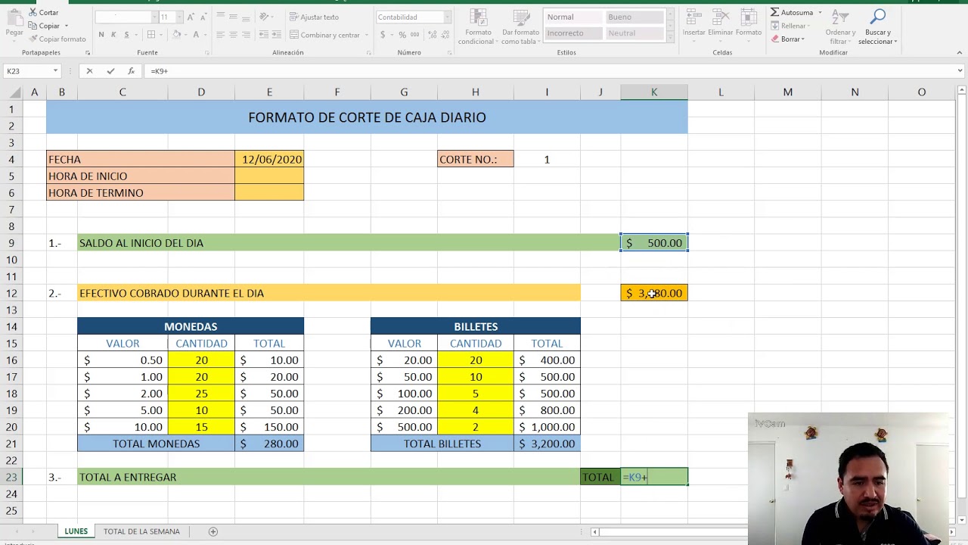Open Buscar y seleccionar menu
Viewport: 968px width, 545px height.
pos(877,26)
